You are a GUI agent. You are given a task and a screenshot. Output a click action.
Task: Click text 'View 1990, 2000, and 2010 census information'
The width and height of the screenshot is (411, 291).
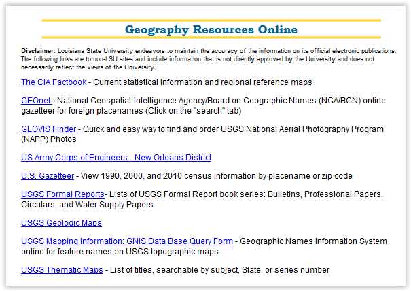coord(168,176)
